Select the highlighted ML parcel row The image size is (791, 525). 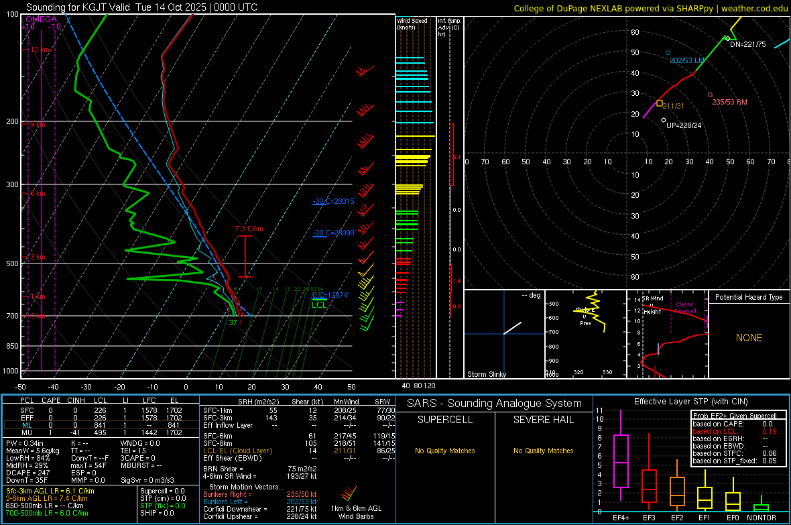[x=101, y=425]
